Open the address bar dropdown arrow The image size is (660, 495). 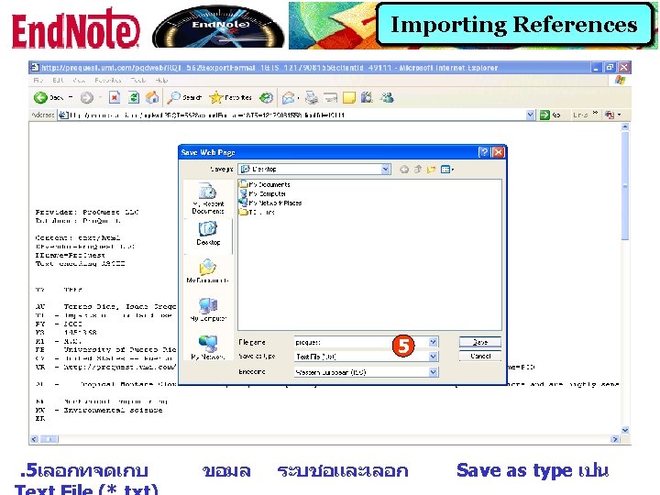531,115
